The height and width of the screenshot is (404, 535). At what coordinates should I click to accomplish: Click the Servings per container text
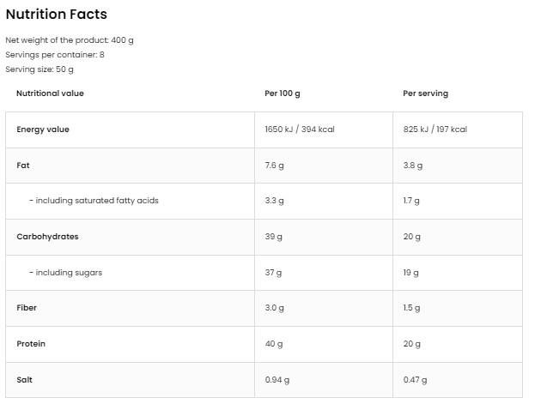tap(55, 55)
